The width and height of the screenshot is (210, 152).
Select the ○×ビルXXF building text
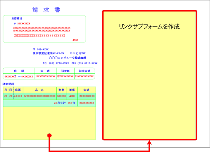click(x=78, y=53)
